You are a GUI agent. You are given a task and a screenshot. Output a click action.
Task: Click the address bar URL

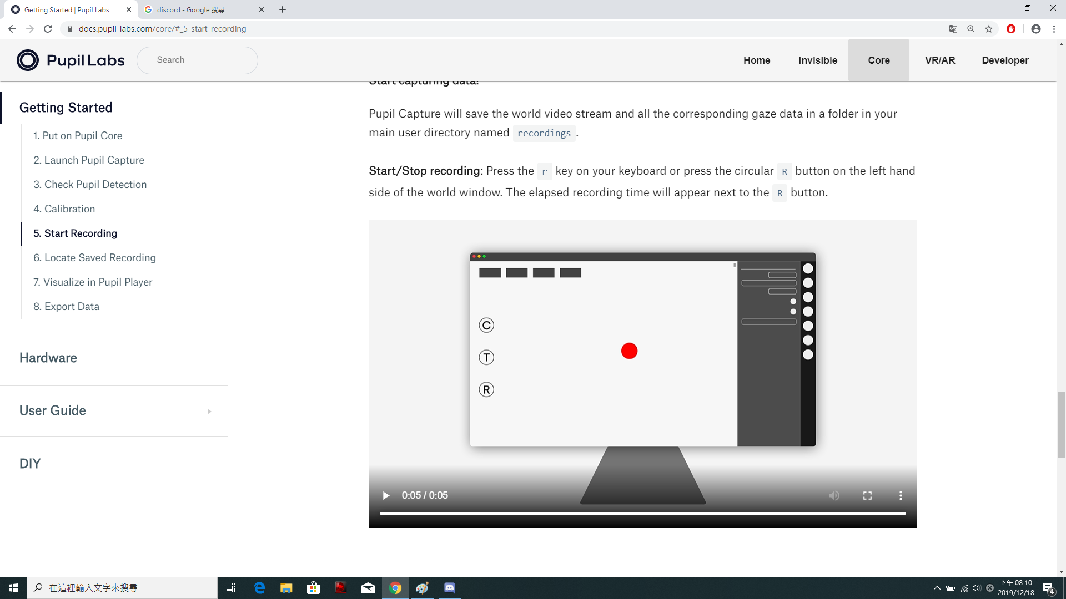pyautogui.click(x=162, y=29)
